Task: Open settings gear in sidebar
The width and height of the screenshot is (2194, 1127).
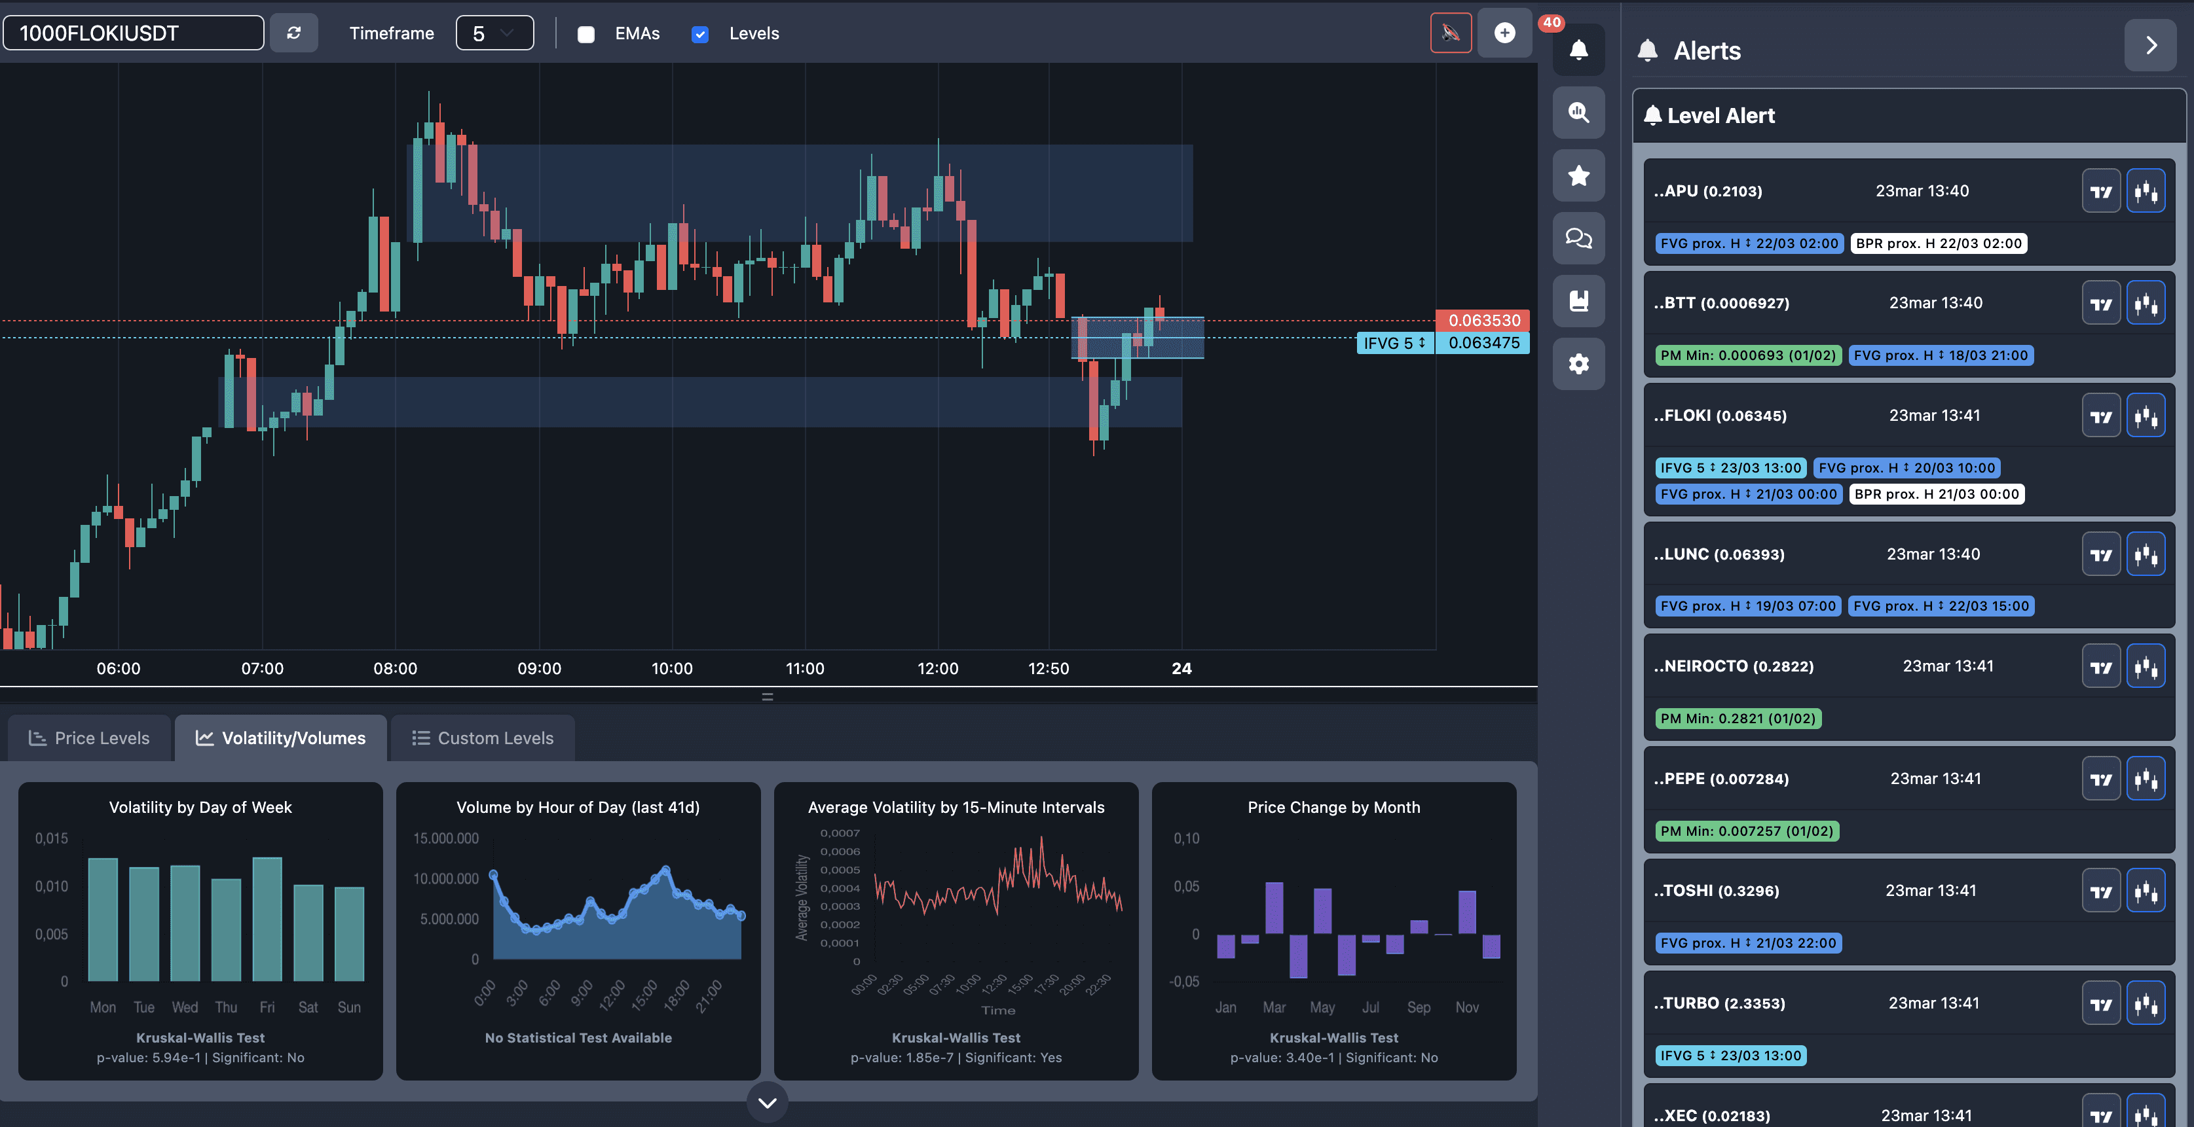Action: pyautogui.click(x=1578, y=363)
